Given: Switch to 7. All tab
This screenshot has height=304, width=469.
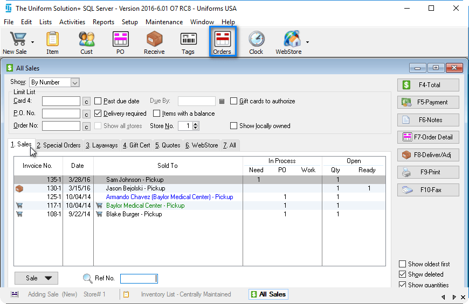Looking at the screenshot, I should [x=230, y=145].
